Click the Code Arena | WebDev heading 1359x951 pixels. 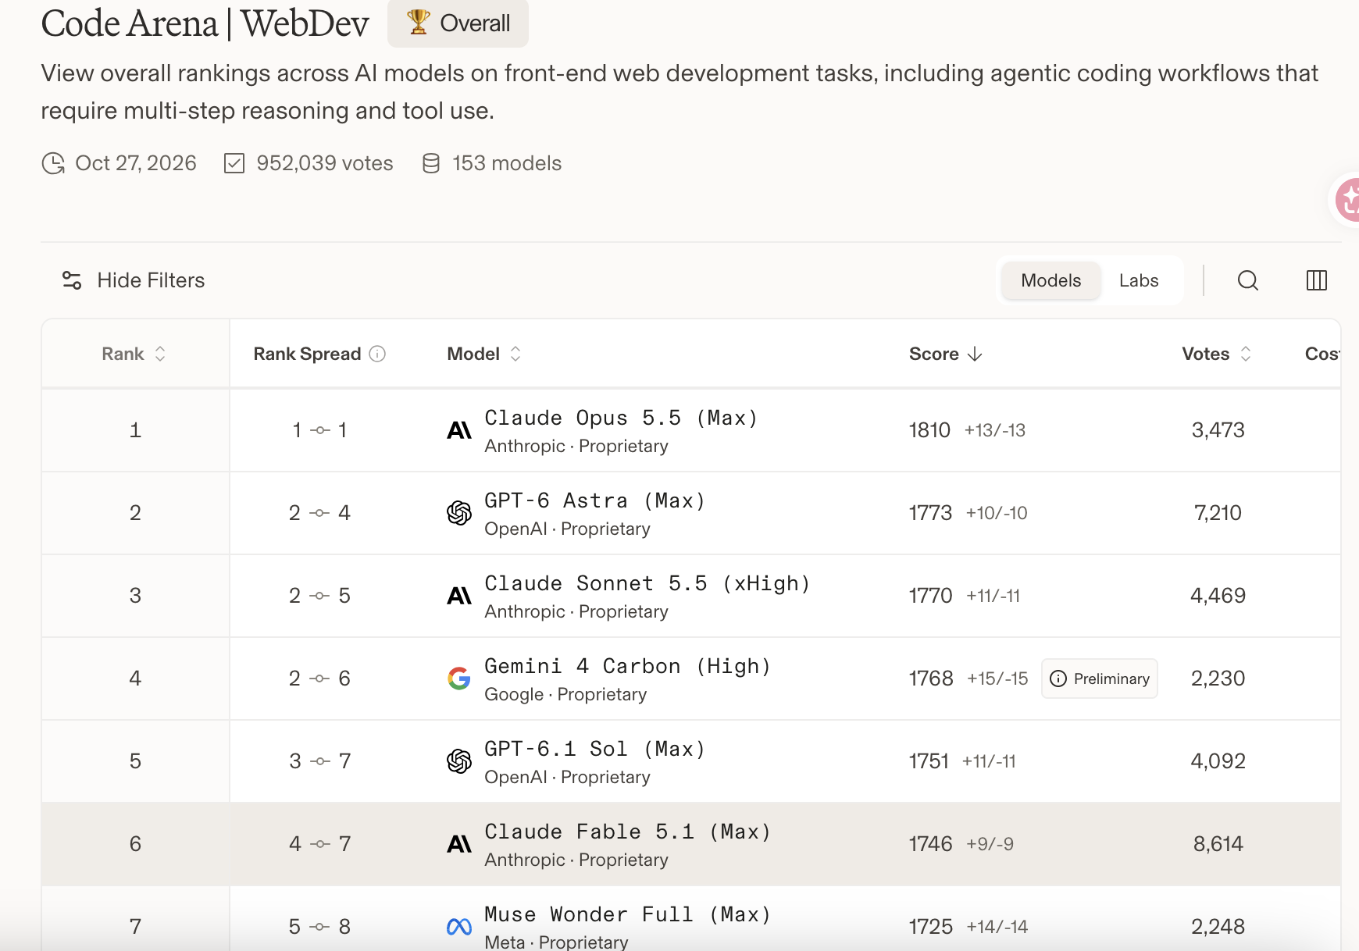point(205,23)
